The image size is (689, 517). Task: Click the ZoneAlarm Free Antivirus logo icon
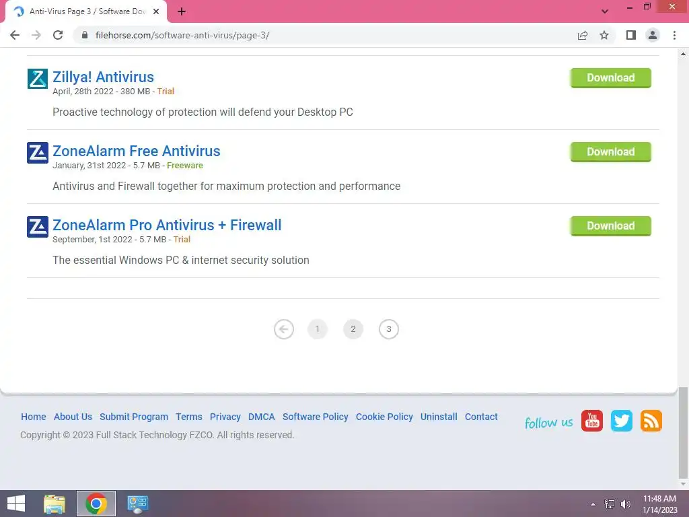pos(38,153)
